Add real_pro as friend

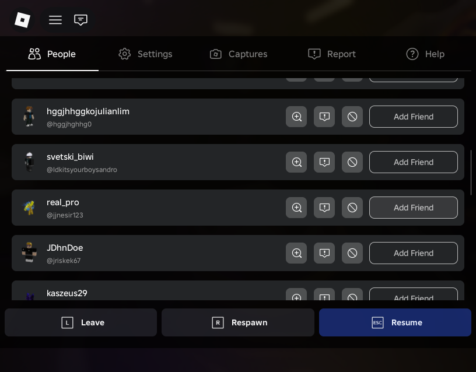pyautogui.click(x=414, y=208)
